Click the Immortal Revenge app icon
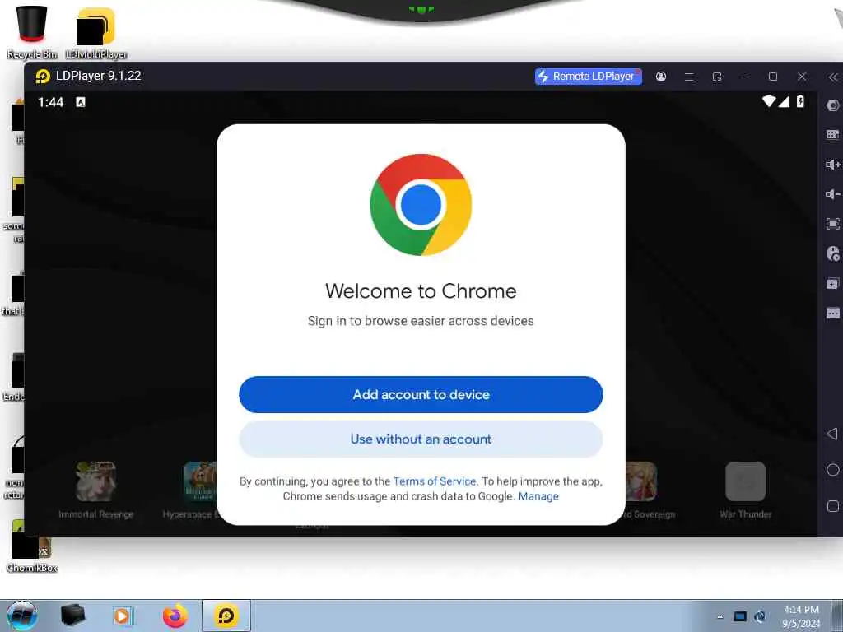This screenshot has height=632, width=843. pyautogui.click(x=95, y=481)
